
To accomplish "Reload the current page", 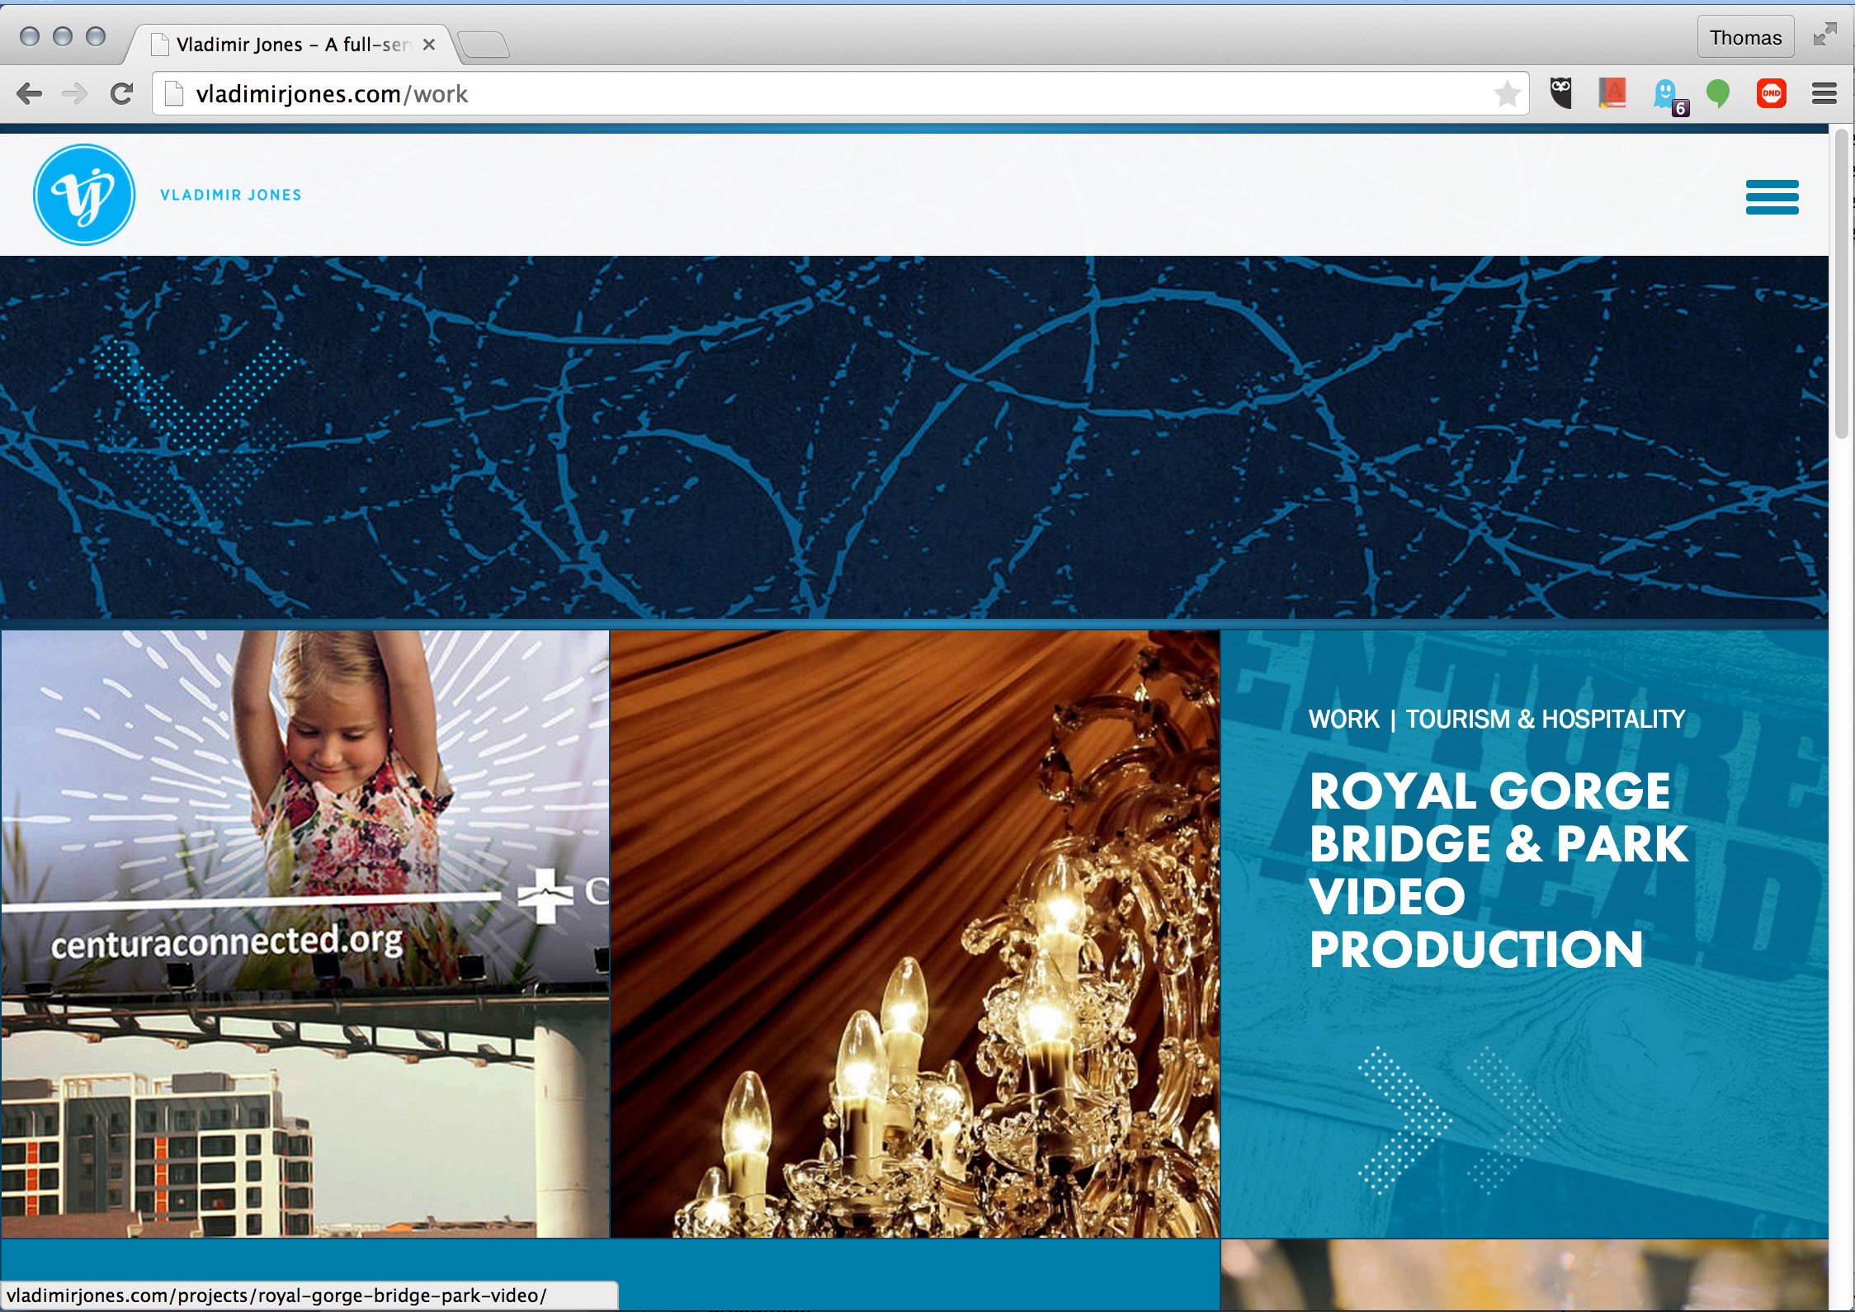I will coord(122,94).
